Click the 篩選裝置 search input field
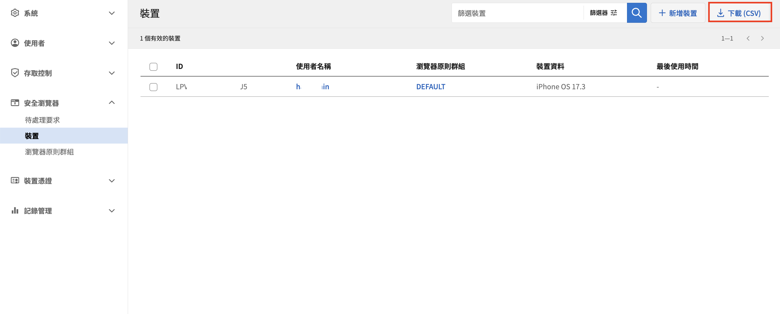780x314 pixels. 517,13
